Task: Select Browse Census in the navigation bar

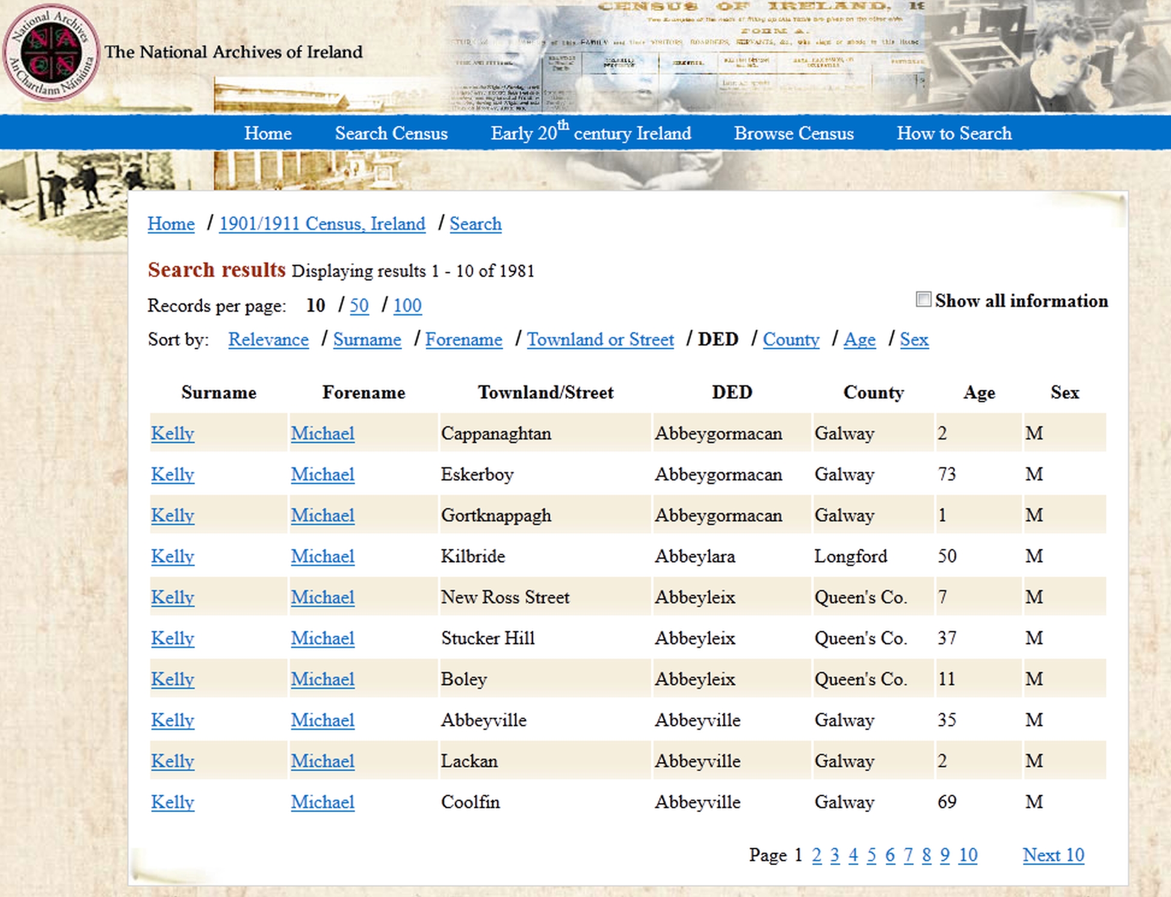Action: pos(794,133)
